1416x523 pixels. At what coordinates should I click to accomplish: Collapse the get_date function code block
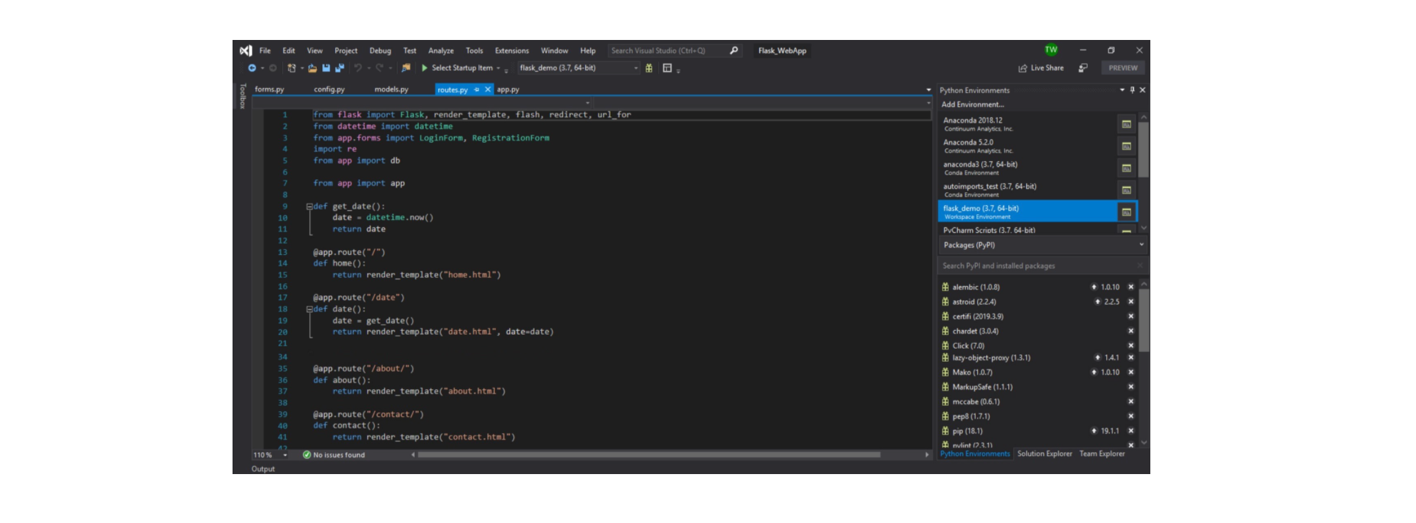310,207
